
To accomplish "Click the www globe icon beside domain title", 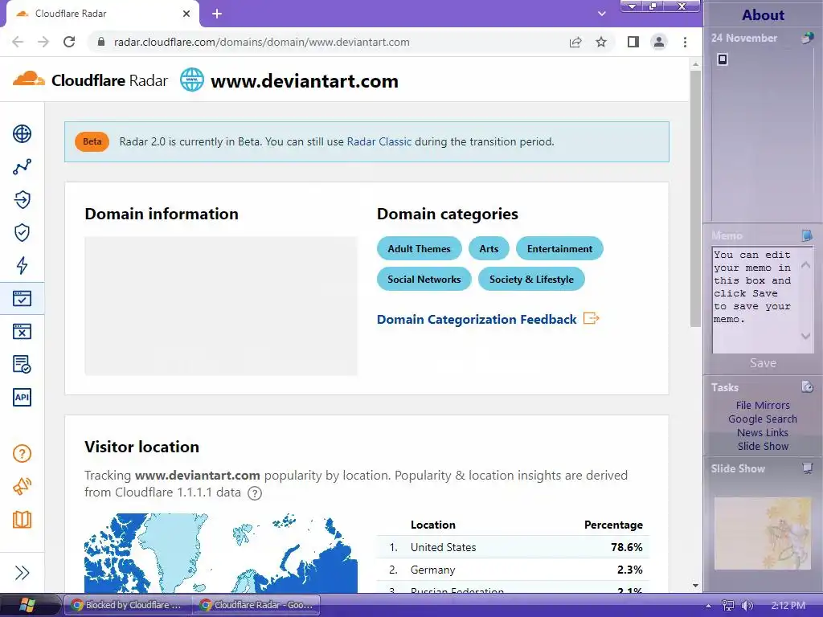I will point(191,80).
